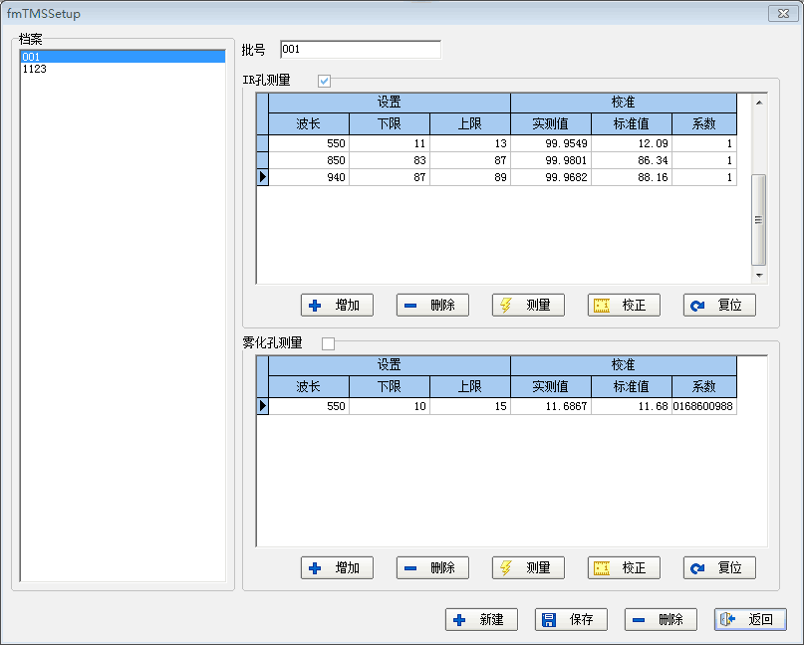Image resolution: width=804 pixels, height=645 pixels.
Task: Click the row selector of the IR 550 row
Action: tap(263, 143)
